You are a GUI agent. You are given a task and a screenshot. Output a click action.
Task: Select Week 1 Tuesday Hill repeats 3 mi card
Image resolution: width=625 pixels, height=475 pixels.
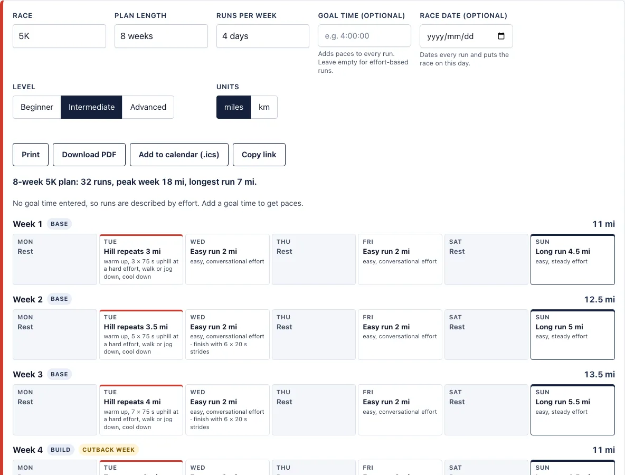click(x=141, y=260)
